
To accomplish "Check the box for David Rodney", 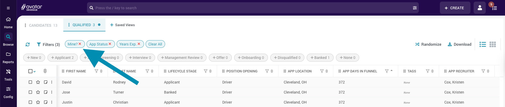I will pyautogui.click(x=30, y=82).
